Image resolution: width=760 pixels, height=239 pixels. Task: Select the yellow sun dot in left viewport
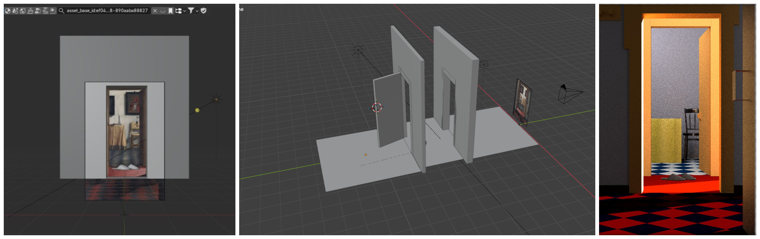click(197, 110)
